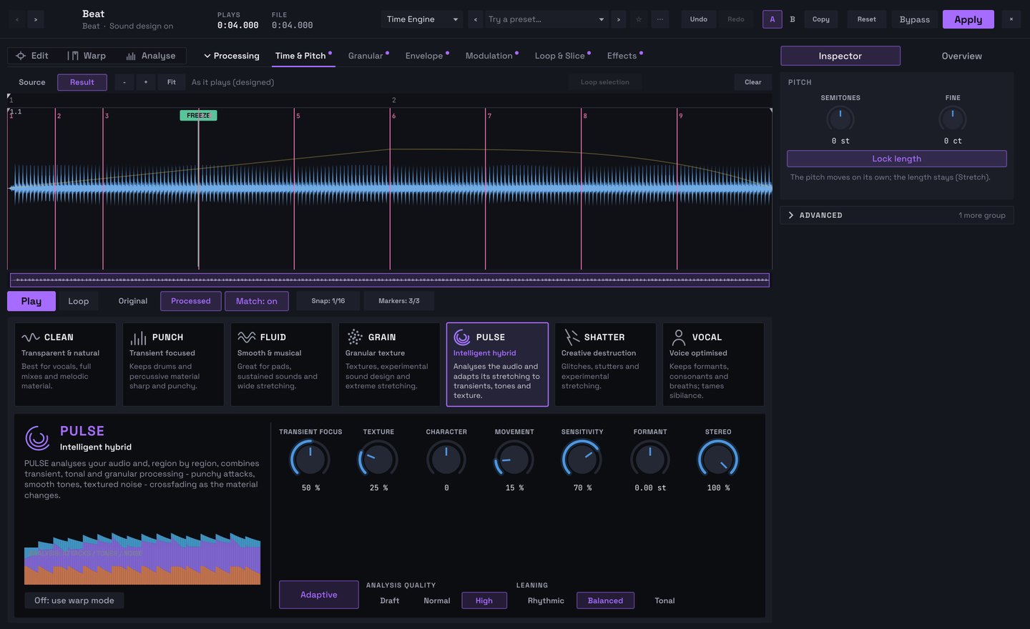Screen dimensions: 1030x629
Task: Zoom in the waveform with plus
Action: coord(146,82)
